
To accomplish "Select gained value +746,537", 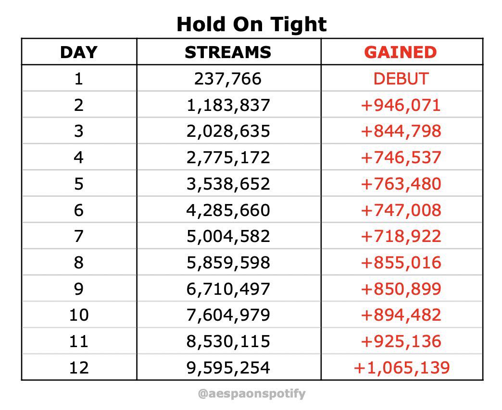I will point(401,157).
